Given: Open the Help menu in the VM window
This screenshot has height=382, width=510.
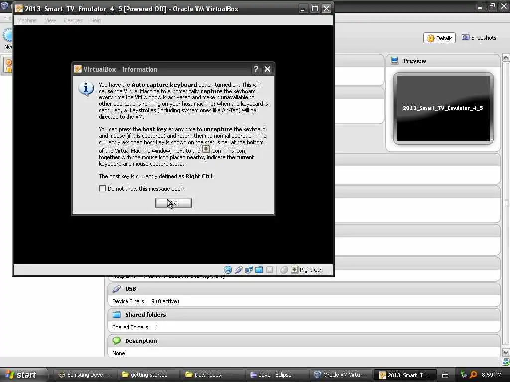Looking at the screenshot, I should click(x=95, y=20).
